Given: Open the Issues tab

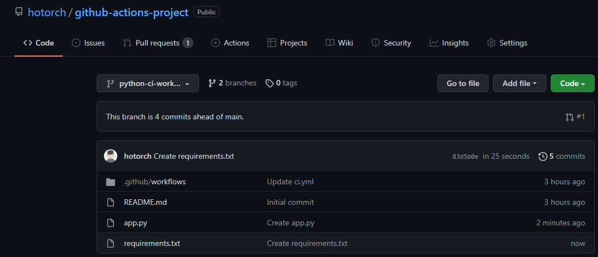Looking at the screenshot, I should click(88, 43).
